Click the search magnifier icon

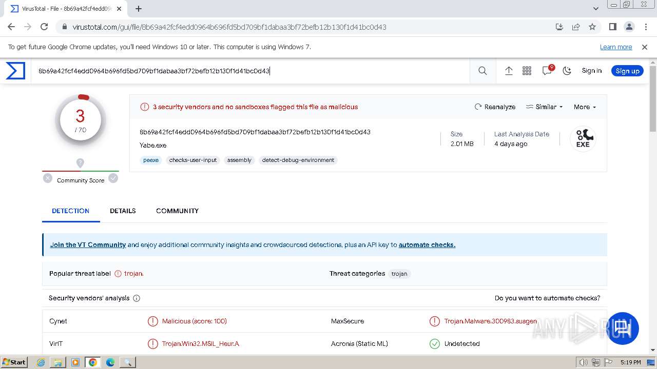(x=482, y=71)
